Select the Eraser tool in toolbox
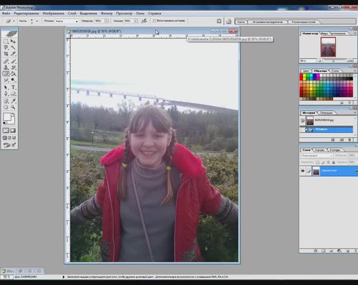Image resolution: width=358 pixels, height=285 pixels. click(6, 73)
